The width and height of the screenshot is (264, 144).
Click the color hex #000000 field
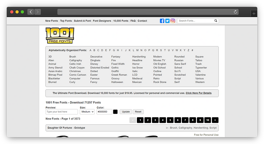coord(104,112)
